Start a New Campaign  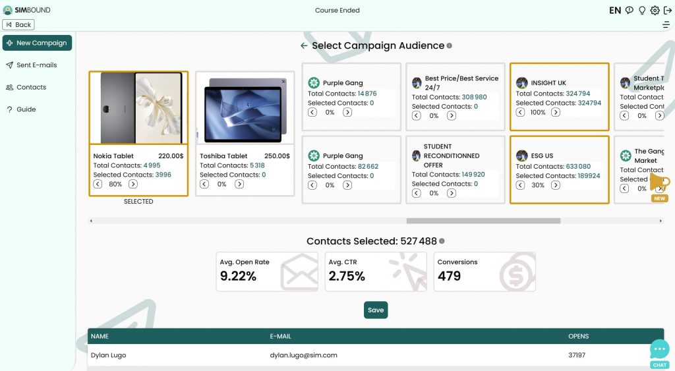37,43
